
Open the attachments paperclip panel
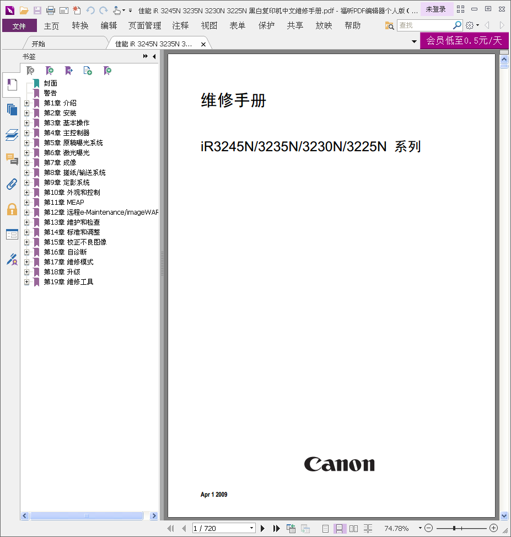12,184
